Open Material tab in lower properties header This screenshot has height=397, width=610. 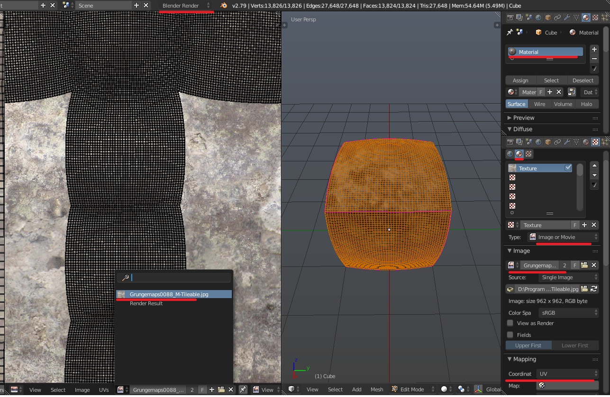[x=586, y=142]
